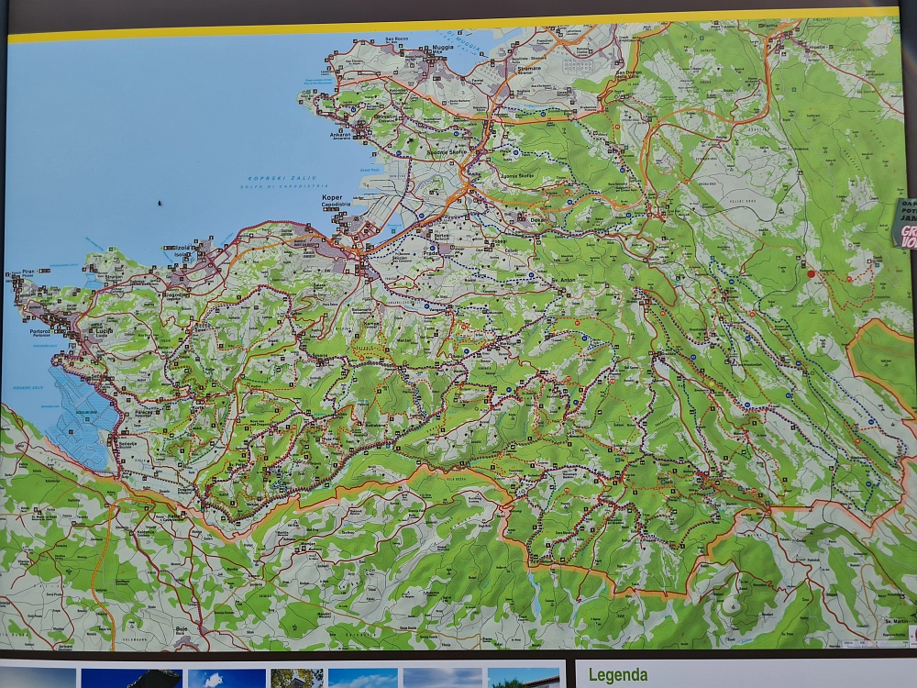Screen dimensions: 917x688
Task: Select the Koper city label
Action: coord(332,199)
